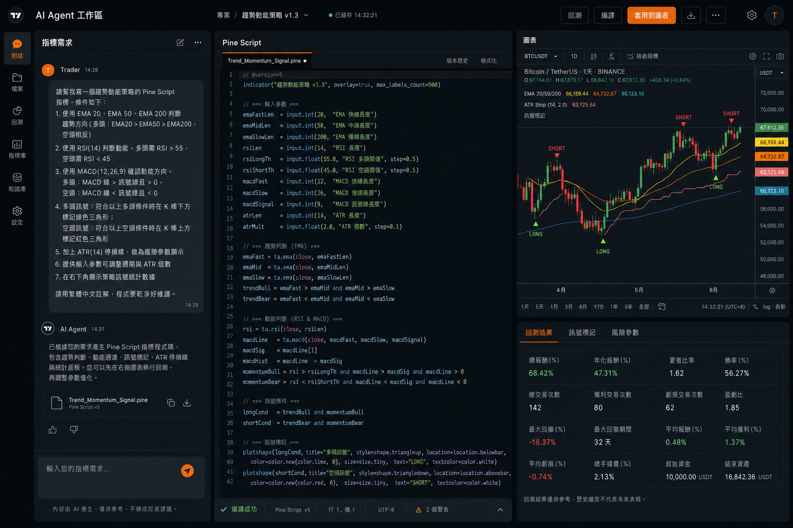Select the YTD time range

pyautogui.click(x=598, y=307)
